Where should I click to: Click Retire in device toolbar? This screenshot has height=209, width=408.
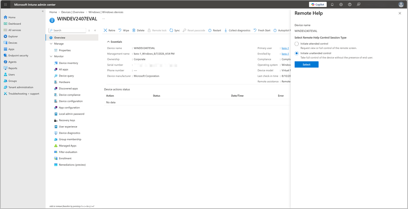109,31
